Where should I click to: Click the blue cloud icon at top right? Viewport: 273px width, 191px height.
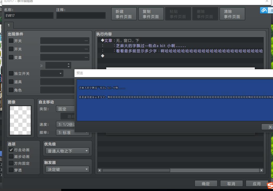[264, 10]
